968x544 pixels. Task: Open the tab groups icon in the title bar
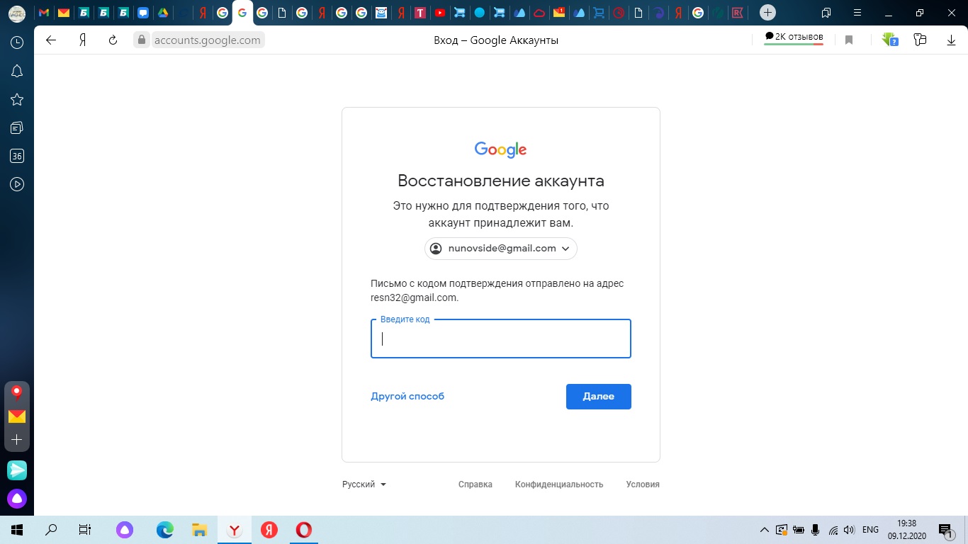coord(826,13)
